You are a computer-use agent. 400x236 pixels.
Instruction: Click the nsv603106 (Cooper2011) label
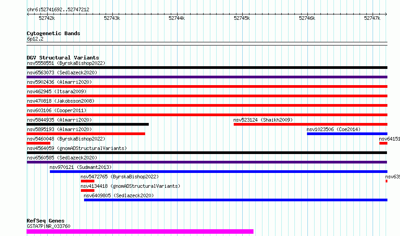(57, 110)
